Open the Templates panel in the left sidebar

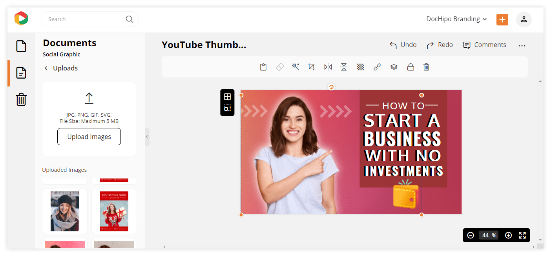pyautogui.click(x=21, y=46)
